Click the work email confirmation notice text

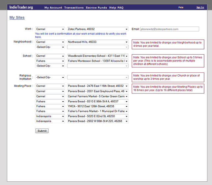(81, 35)
